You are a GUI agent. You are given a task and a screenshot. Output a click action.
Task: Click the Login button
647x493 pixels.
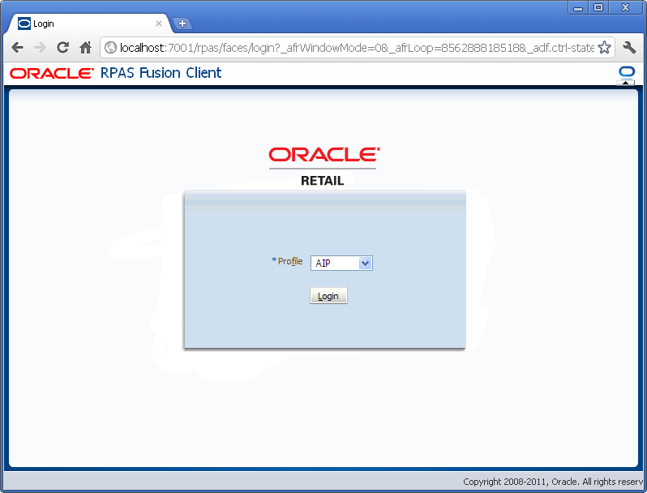328,296
